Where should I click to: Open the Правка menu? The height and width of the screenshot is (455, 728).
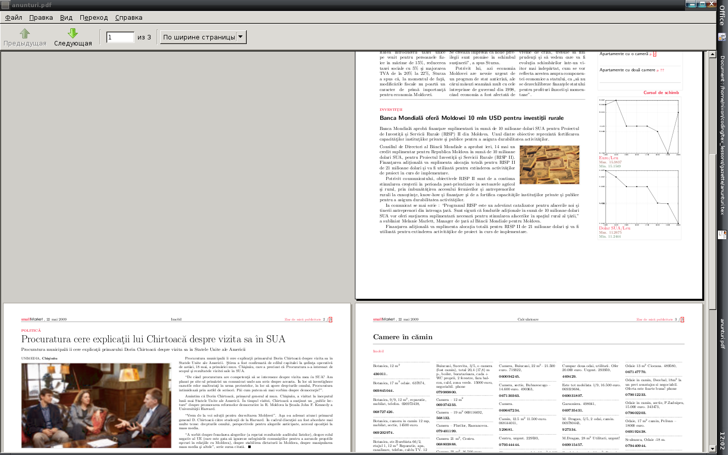coord(41,17)
